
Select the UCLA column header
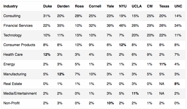(x=137, y=6)
